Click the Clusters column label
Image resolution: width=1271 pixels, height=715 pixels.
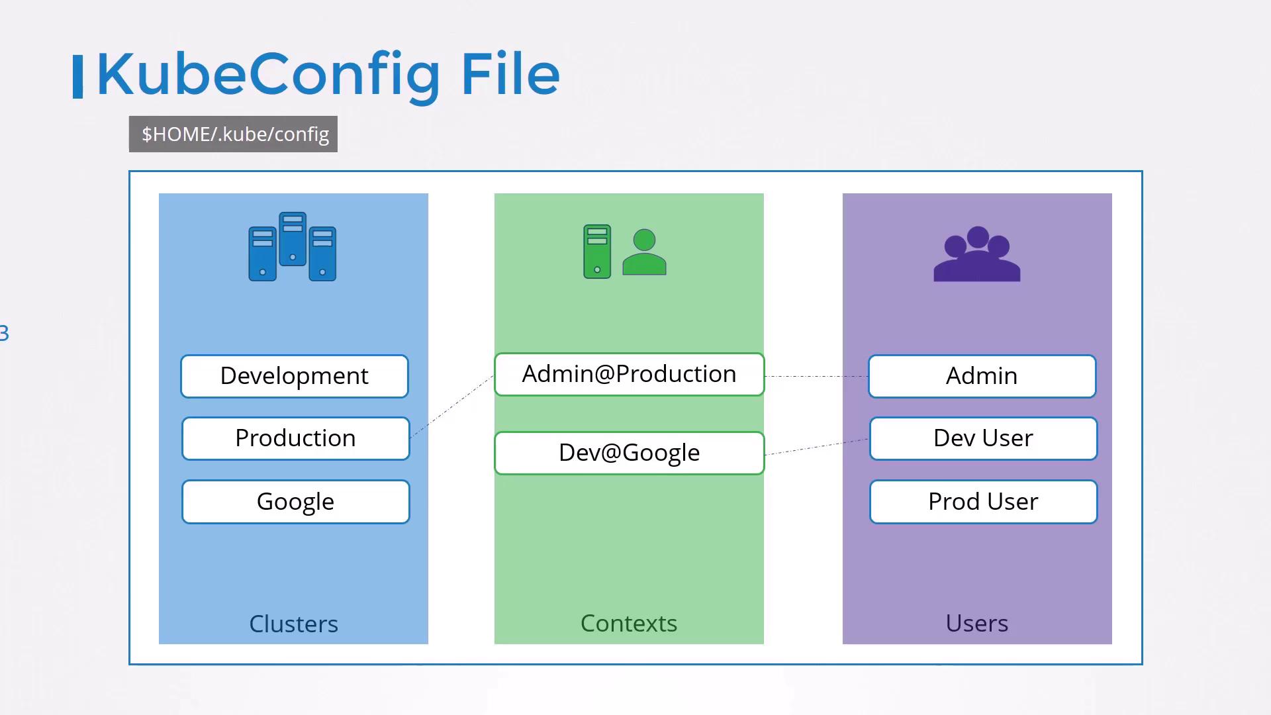click(293, 624)
